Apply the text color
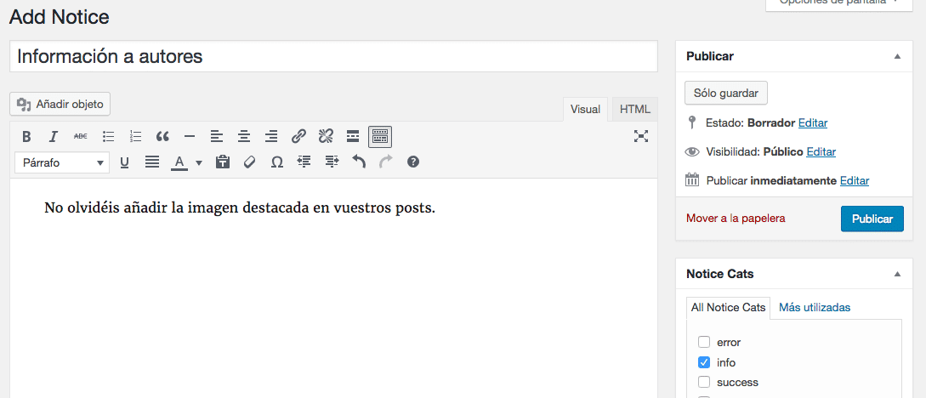Viewport: 926px width, 398px height. click(x=179, y=162)
